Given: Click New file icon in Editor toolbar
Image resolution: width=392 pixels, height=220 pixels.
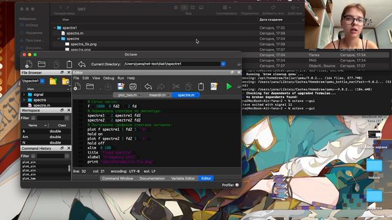Looking at the screenshot, I should 77,87.
